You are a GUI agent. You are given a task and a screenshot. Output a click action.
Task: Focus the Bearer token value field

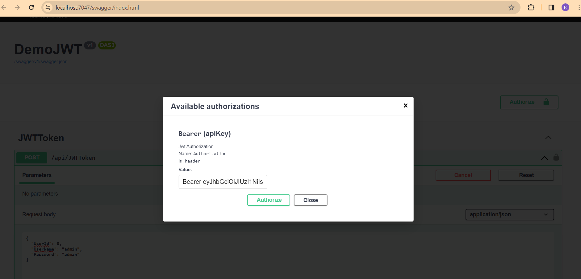point(223,182)
